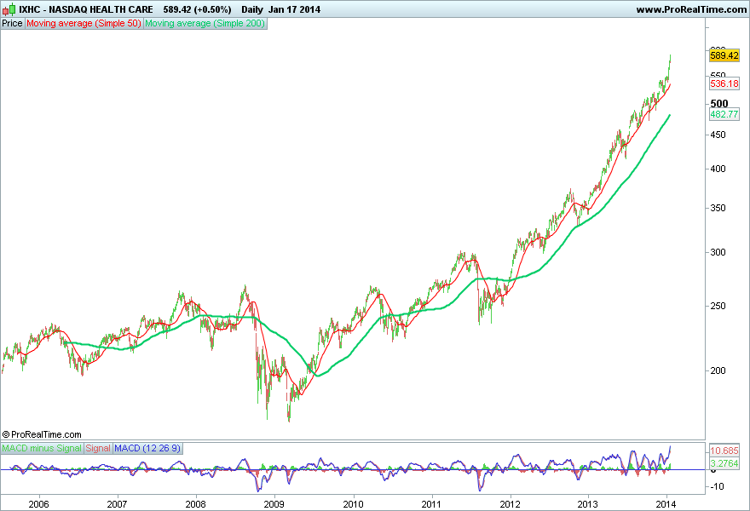The image size is (750, 511).
Task: Click the 10.685 MACD value box
Action: (724, 451)
